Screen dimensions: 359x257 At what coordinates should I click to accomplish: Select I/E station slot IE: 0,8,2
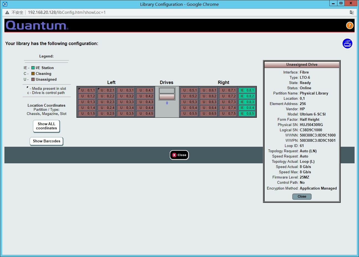[247, 96]
